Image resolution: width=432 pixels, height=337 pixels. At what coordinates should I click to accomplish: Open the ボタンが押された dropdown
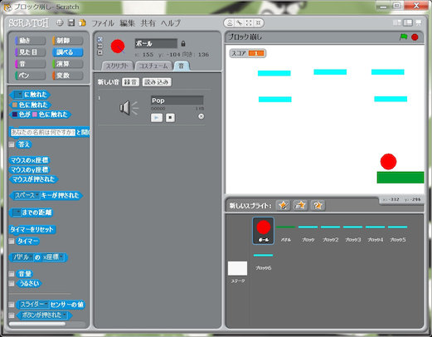tap(44, 315)
